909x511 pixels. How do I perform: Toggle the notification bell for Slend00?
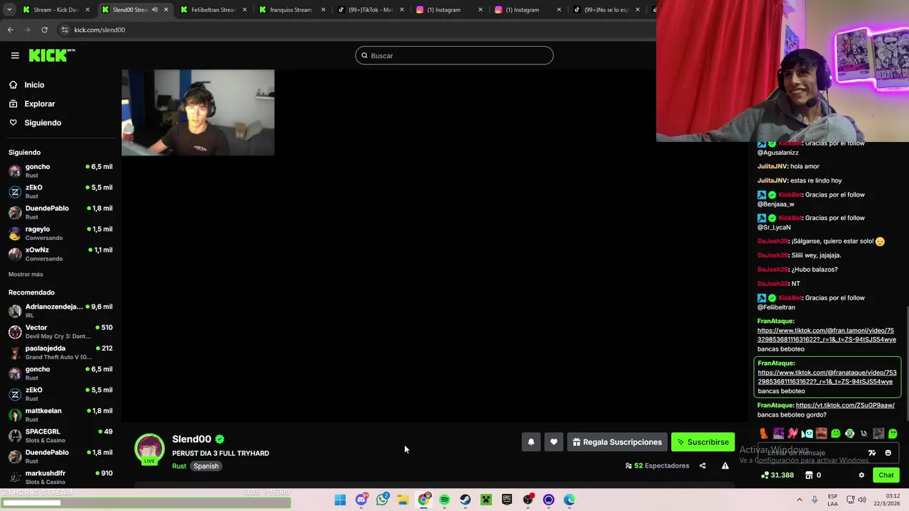pos(530,442)
